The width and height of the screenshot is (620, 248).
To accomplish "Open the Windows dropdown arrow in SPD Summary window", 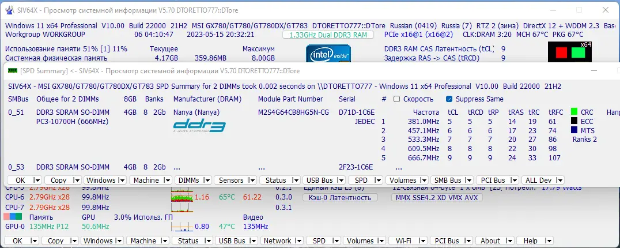I will (x=122, y=181).
